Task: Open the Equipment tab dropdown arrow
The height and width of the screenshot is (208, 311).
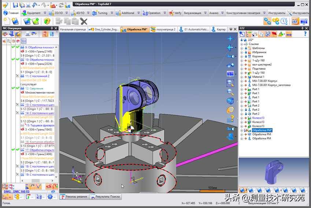Action: point(45,13)
